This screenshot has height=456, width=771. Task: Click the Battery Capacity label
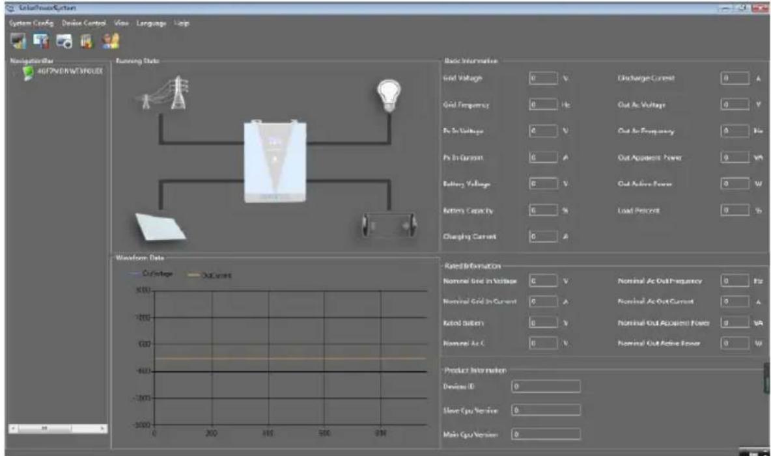click(468, 210)
